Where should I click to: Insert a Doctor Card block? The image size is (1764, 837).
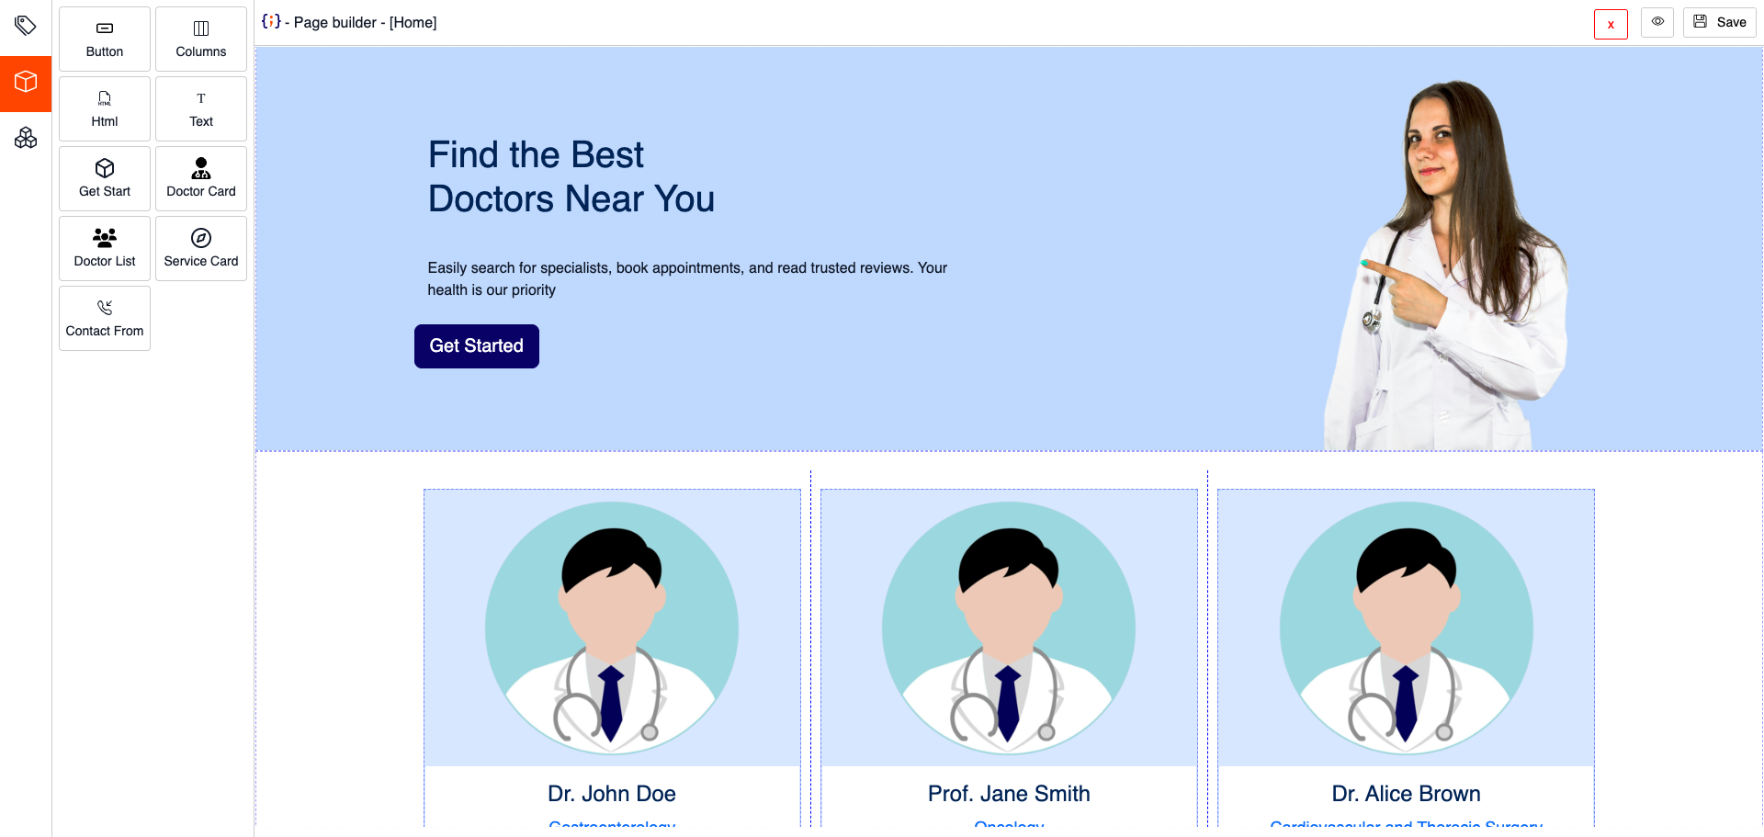pyautogui.click(x=201, y=178)
